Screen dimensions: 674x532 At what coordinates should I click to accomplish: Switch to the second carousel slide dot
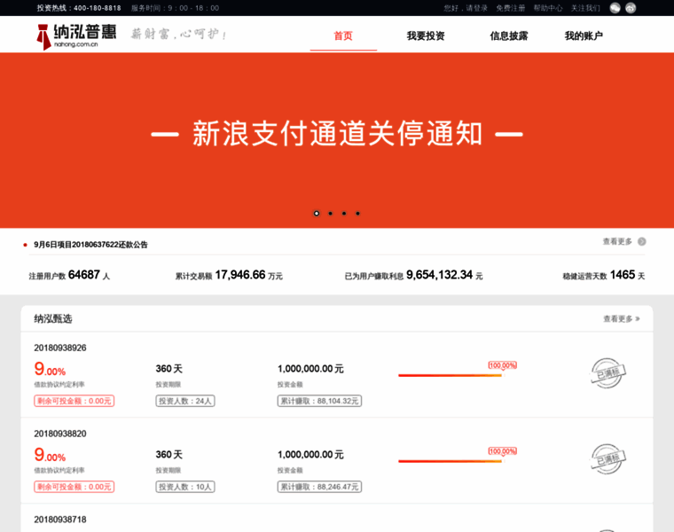(x=330, y=213)
